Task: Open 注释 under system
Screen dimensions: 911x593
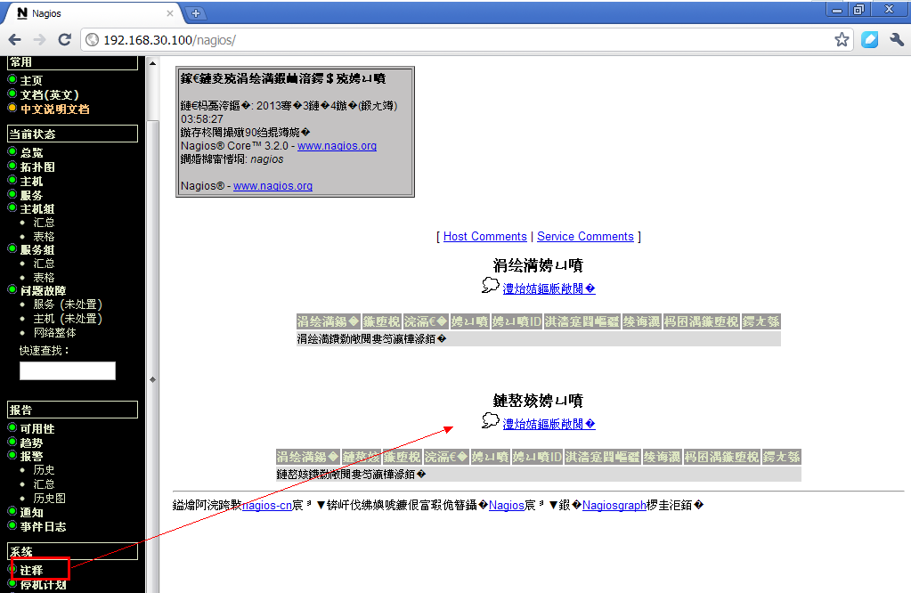Action: [31, 571]
